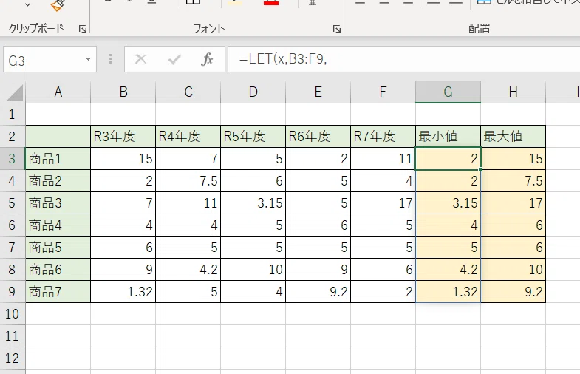Viewport: 580px width, 374px height.
Task: Select highlighted column G header
Action: (x=448, y=92)
